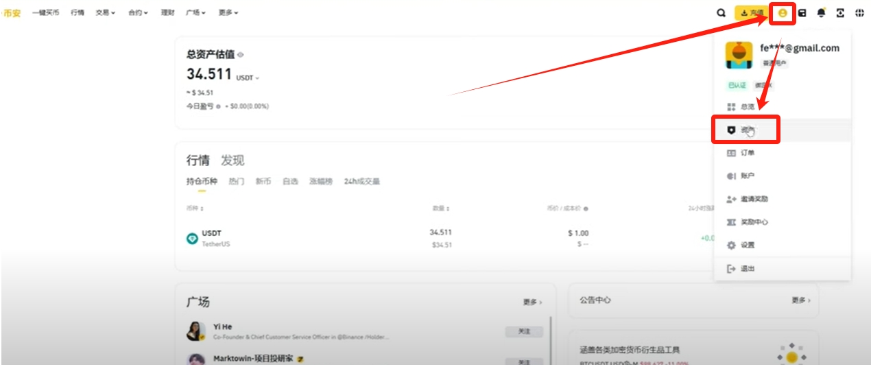Open notifications bell icon

tap(821, 13)
